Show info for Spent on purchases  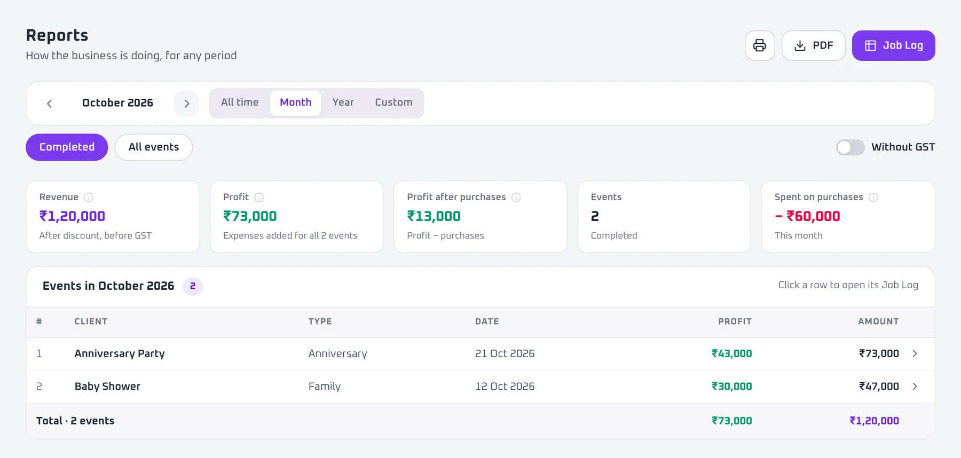tap(873, 198)
